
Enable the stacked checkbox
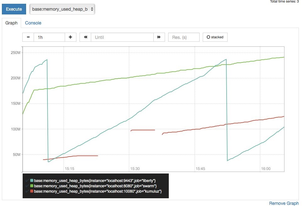tap(215, 37)
